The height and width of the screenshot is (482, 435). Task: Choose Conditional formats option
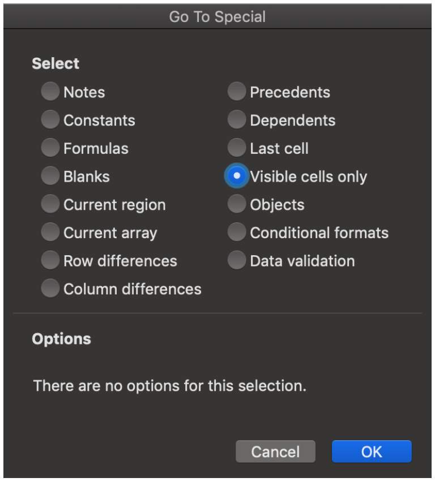tap(237, 232)
